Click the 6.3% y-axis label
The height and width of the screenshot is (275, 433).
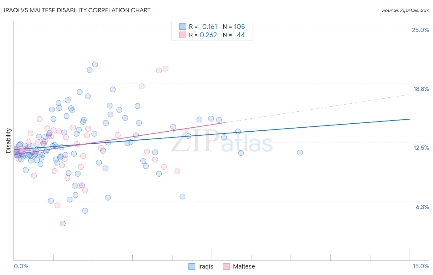pos(422,207)
